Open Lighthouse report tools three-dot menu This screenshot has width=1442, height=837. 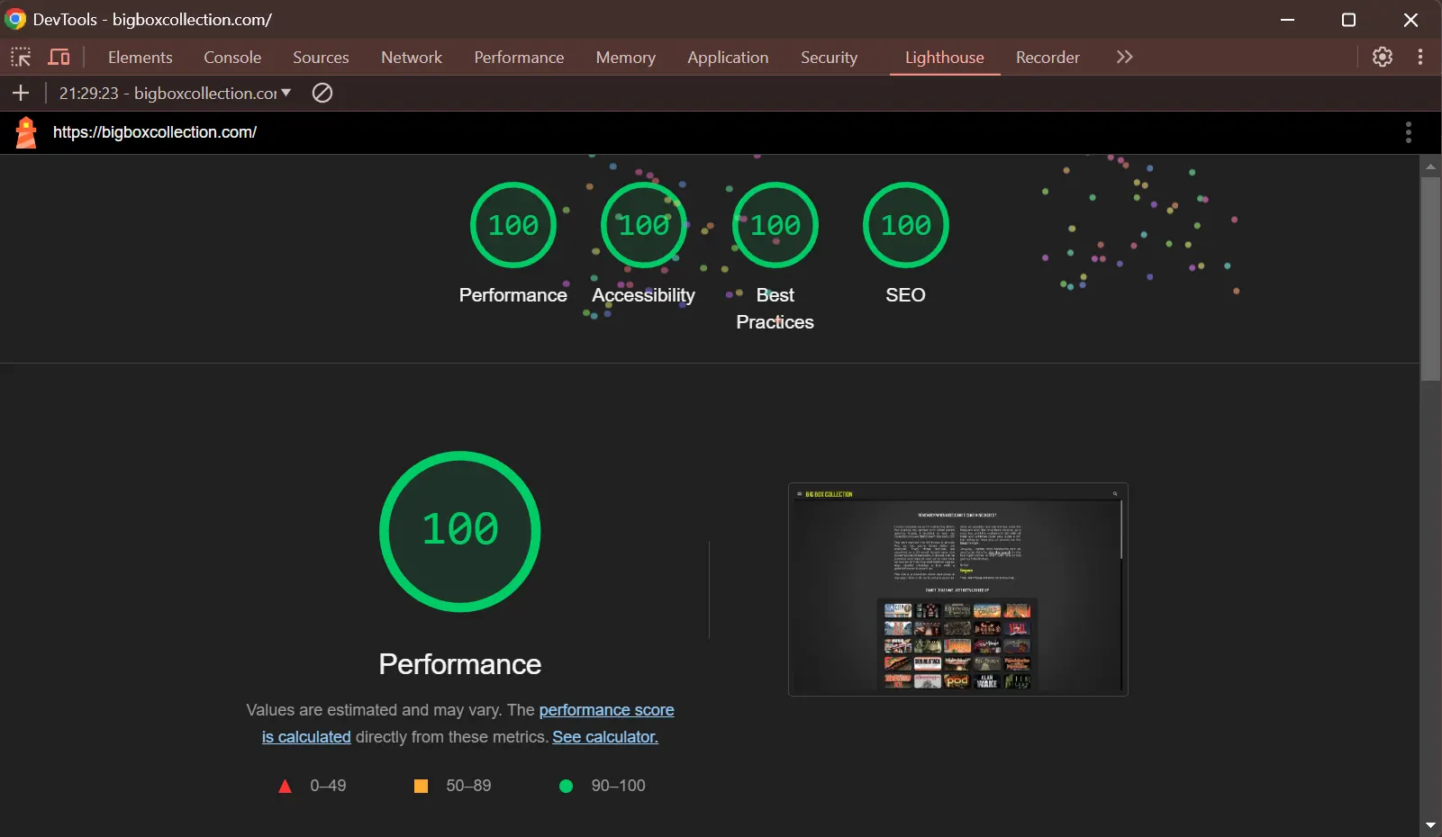coord(1408,132)
